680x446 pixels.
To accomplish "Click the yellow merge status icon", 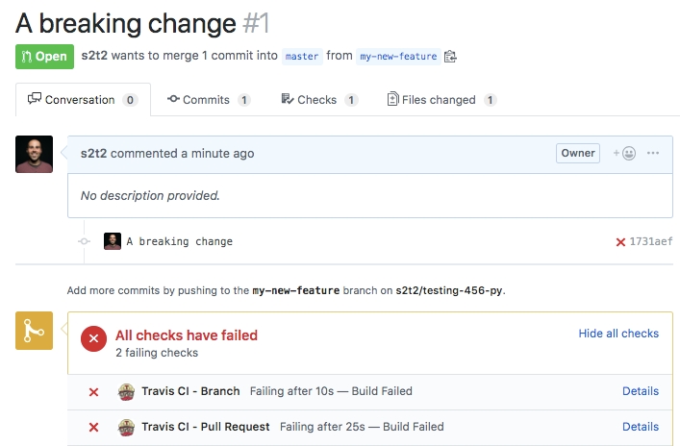I will click(34, 331).
